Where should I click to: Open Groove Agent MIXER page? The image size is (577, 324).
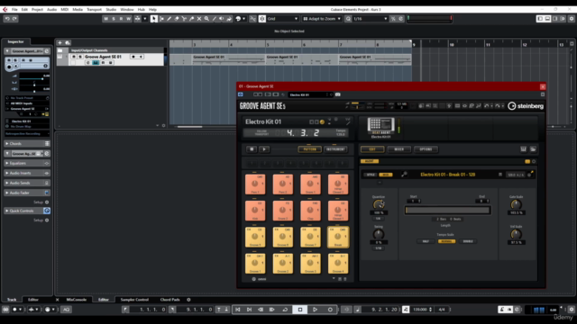pyautogui.click(x=398, y=149)
